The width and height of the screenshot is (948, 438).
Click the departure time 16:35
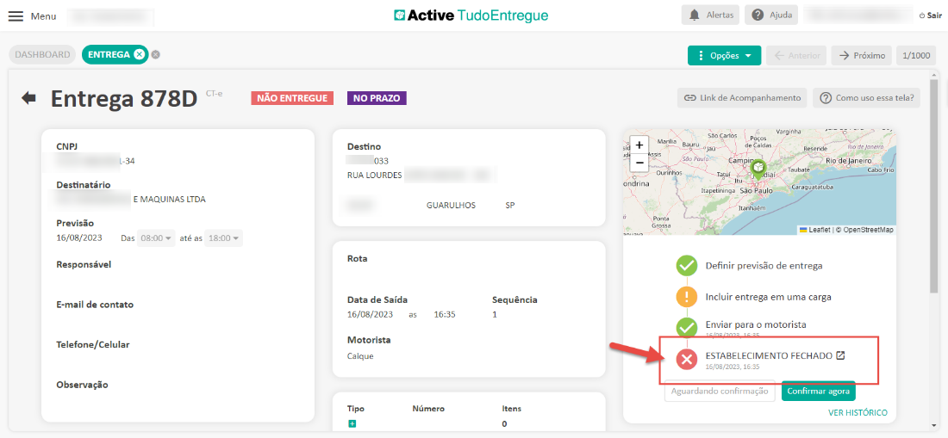click(445, 314)
